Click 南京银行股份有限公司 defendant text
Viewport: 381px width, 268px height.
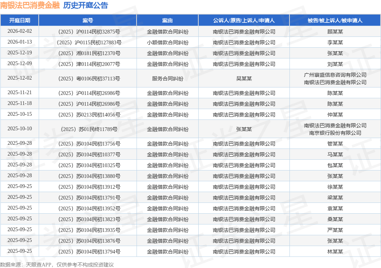[335, 133]
